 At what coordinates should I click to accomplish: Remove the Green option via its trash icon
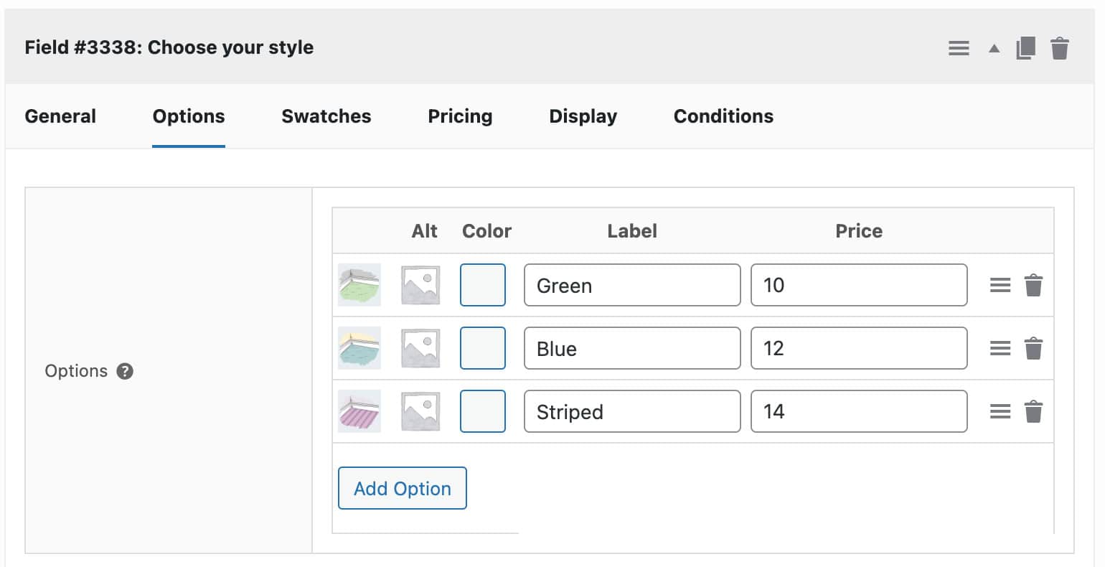click(x=1034, y=285)
